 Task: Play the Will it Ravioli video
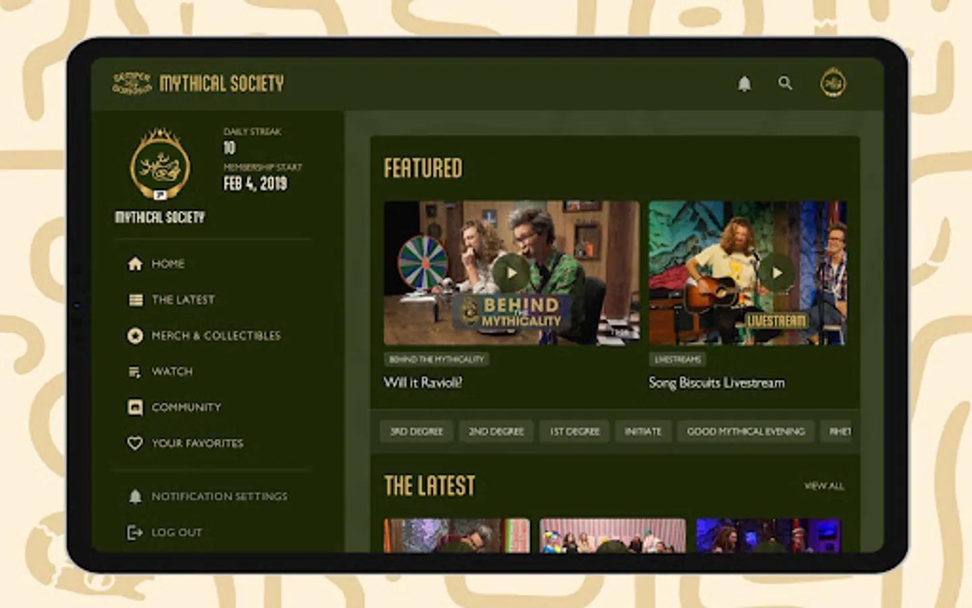[x=511, y=273]
